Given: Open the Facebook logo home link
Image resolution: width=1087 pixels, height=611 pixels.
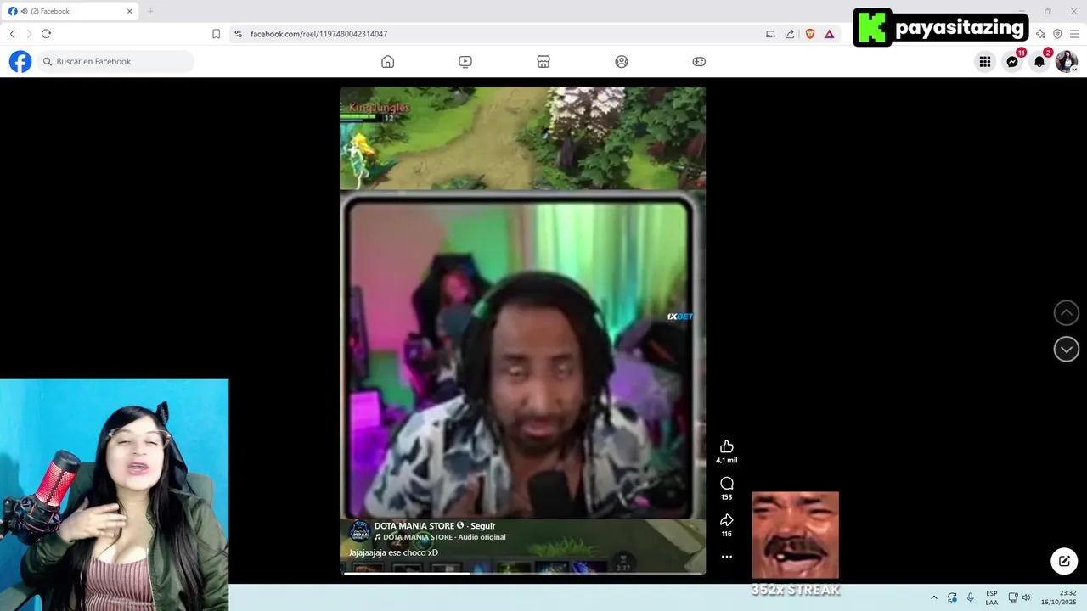Looking at the screenshot, I should (20, 61).
